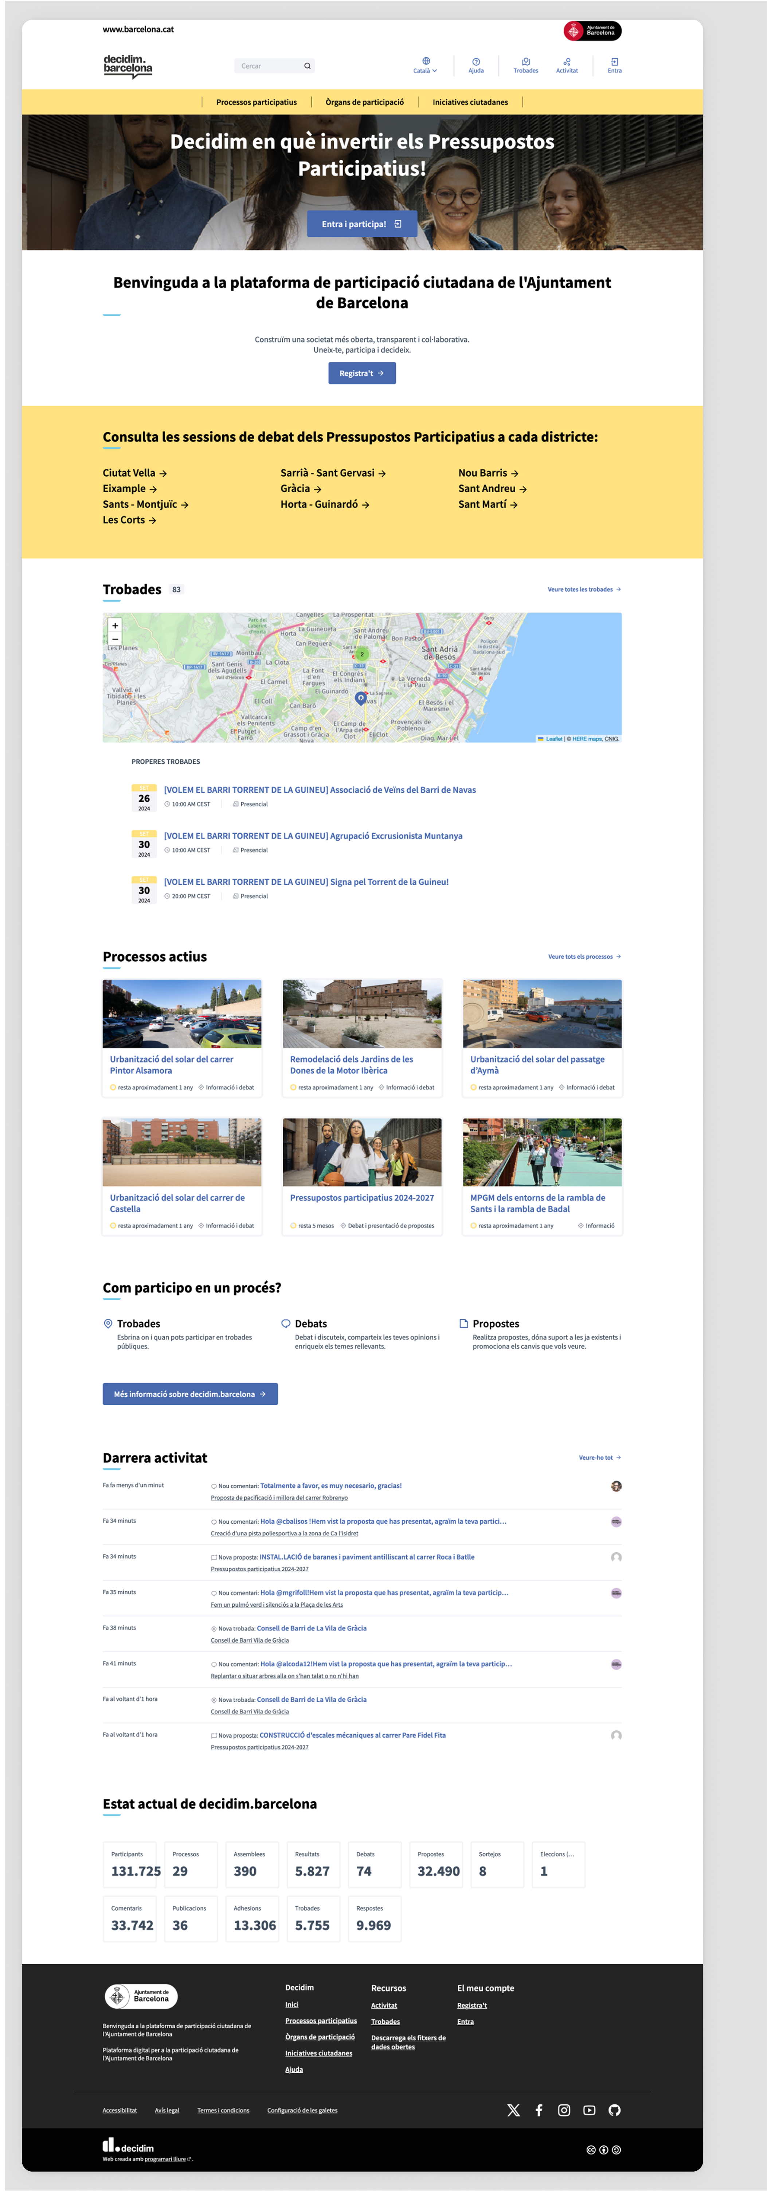The image size is (767, 2196).
Task: Click Més informació sobre decidim.barcelona button
Action: (x=190, y=1394)
